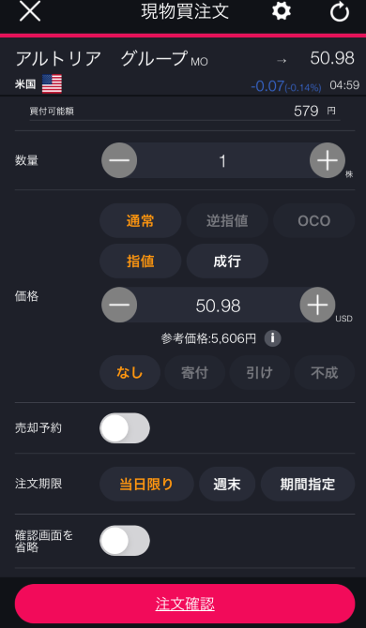366x628 pixels.
Task: Open settings via the gear icon
Action: click(x=282, y=11)
